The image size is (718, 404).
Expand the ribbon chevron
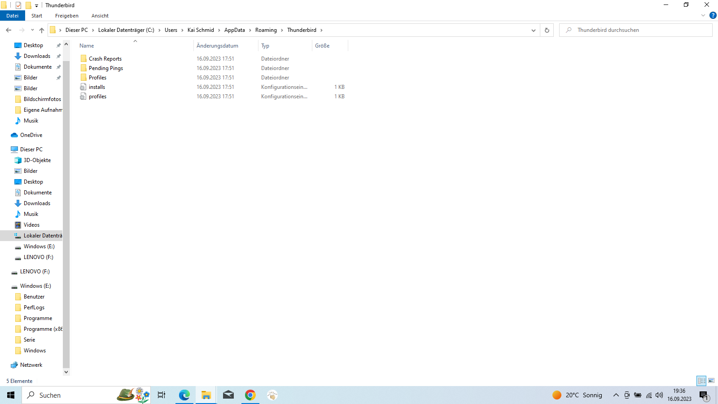(x=703, y=15)
